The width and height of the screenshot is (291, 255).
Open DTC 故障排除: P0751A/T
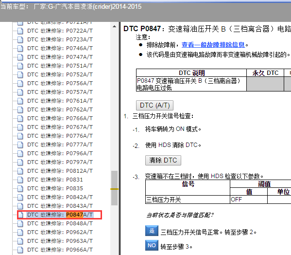click(x=60, y=66)
